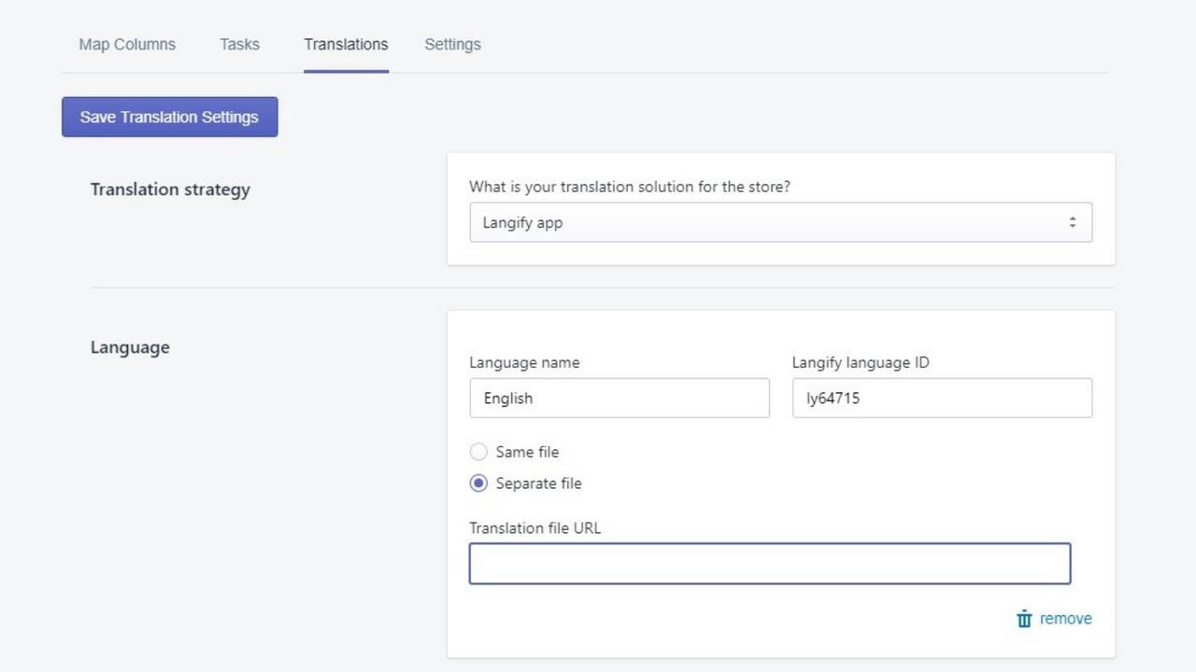Click the ly64715 language ID text

[x=831, y=398]
